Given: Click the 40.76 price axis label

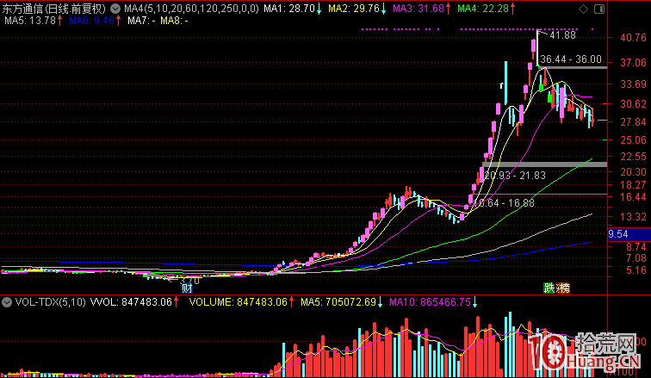Looking at the screenshot, I should 633,38.
